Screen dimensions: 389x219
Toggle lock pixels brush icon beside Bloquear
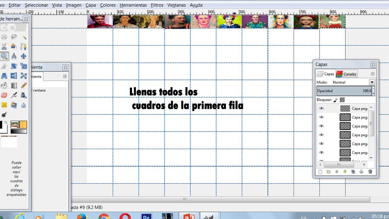[335, 100]
